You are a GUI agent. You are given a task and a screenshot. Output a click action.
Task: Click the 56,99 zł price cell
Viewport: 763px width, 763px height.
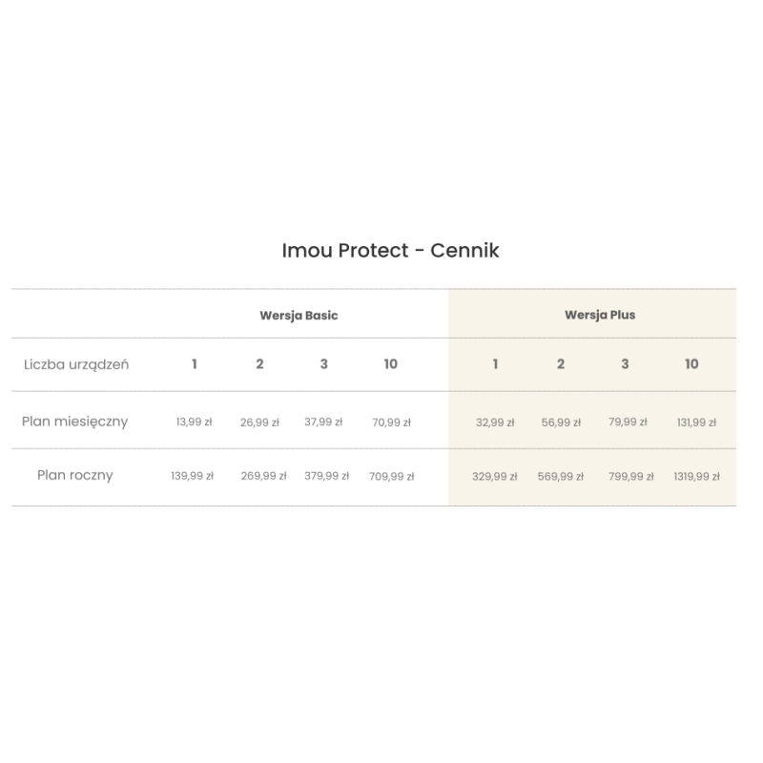pos(561,423)
